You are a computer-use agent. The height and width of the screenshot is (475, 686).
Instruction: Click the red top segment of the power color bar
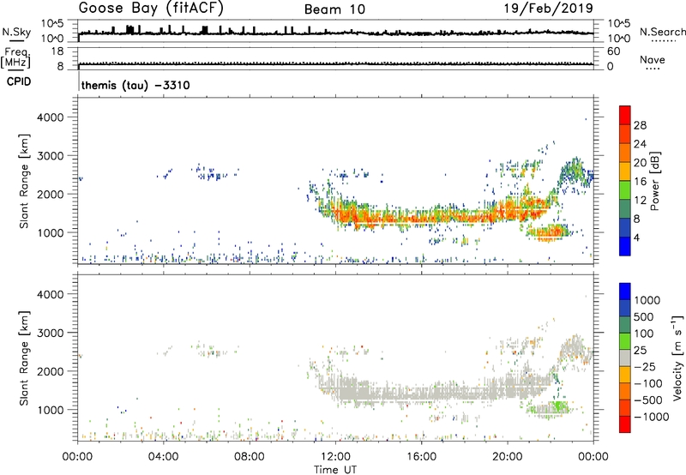625,116
